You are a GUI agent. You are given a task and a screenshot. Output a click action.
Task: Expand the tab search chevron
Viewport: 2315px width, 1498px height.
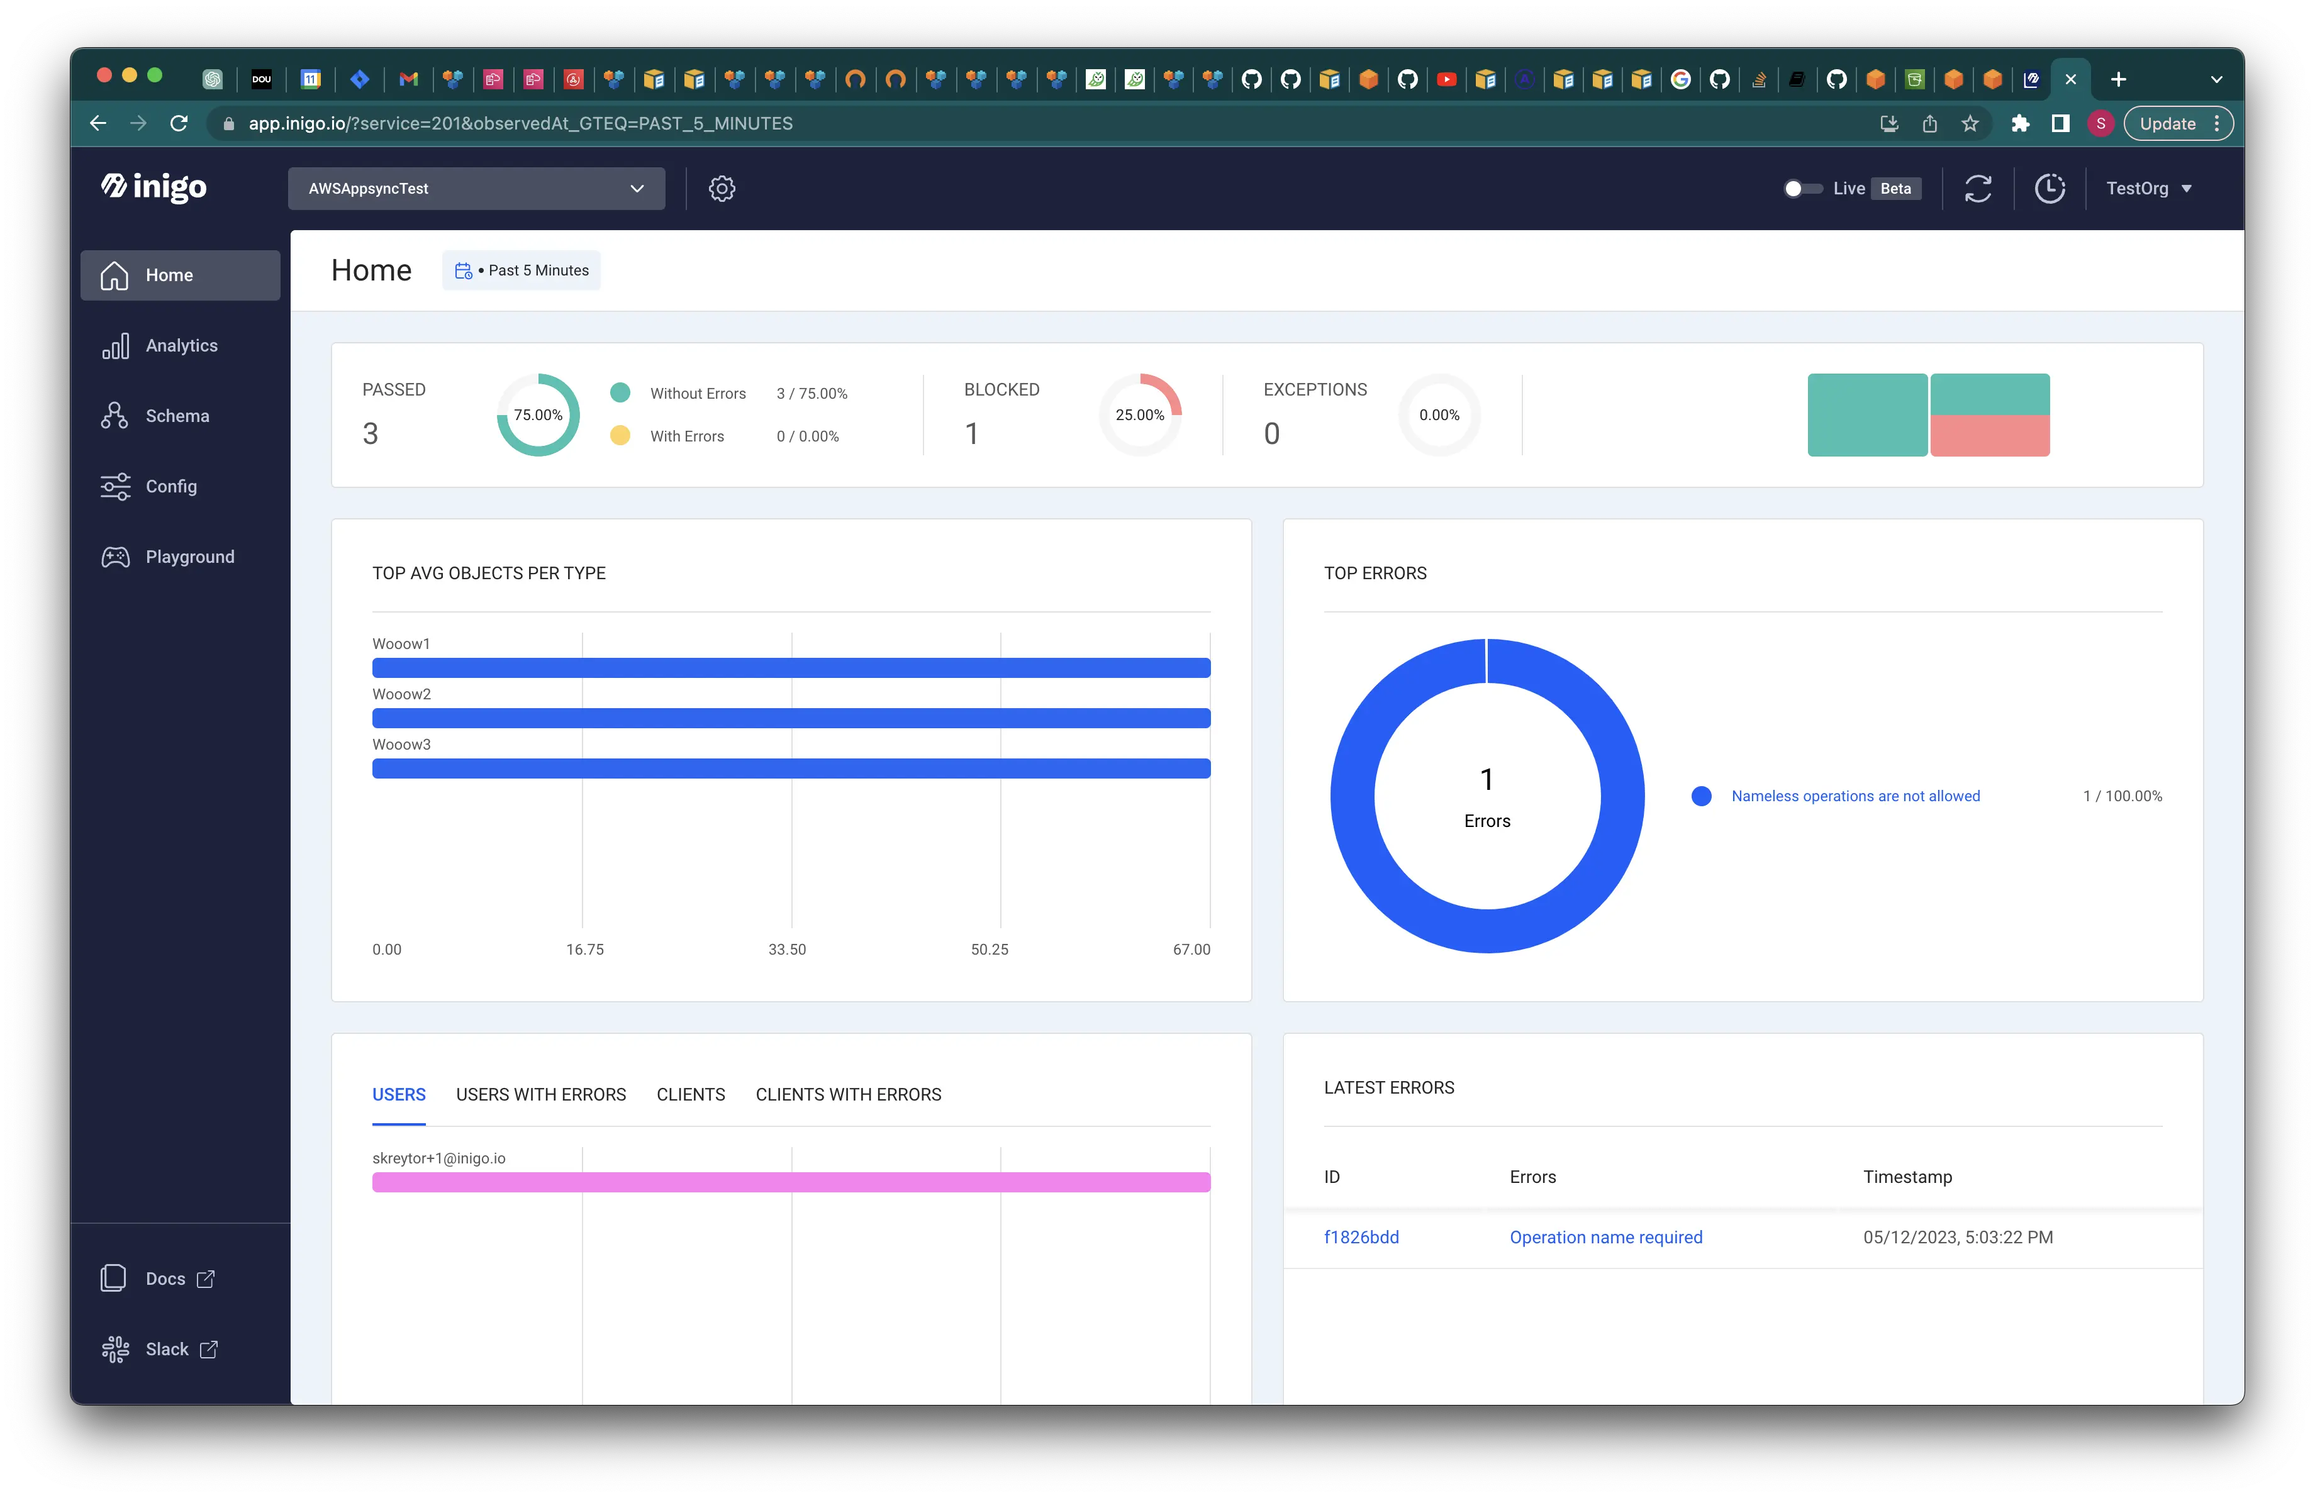tap(2216, 80)
